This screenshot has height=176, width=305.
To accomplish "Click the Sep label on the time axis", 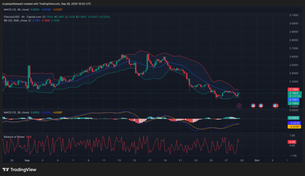I will pyautogui.click(x=27, y=160).
